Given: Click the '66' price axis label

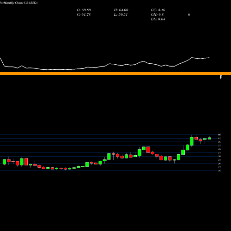Looking at the screenshot, I should [219, 135].
